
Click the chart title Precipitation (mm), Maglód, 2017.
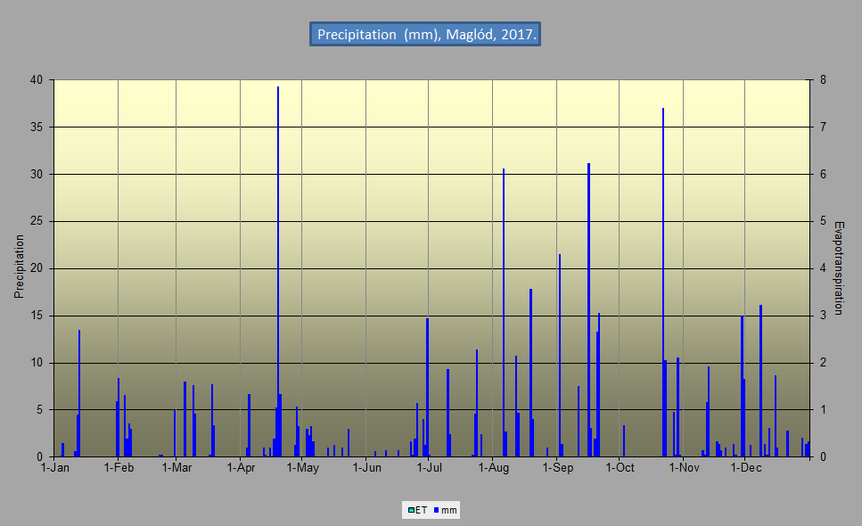[x=425, y=34]
